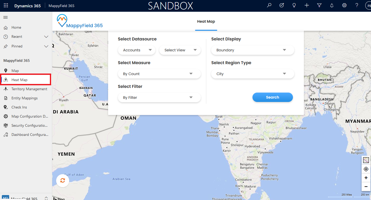Zoom in the map with plus button

366,178
